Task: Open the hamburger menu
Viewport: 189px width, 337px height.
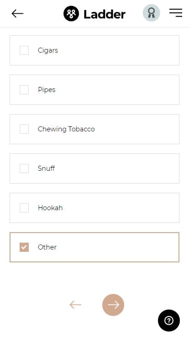Action: 176,13
